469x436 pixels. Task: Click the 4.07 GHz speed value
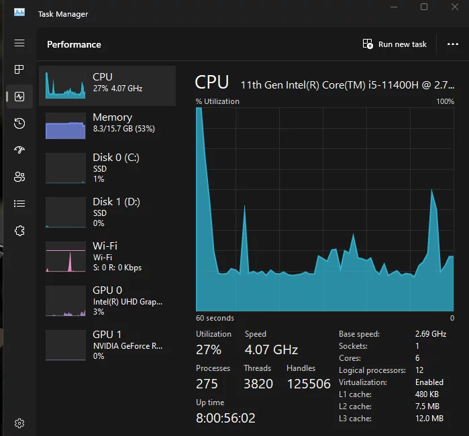[271, 349]
